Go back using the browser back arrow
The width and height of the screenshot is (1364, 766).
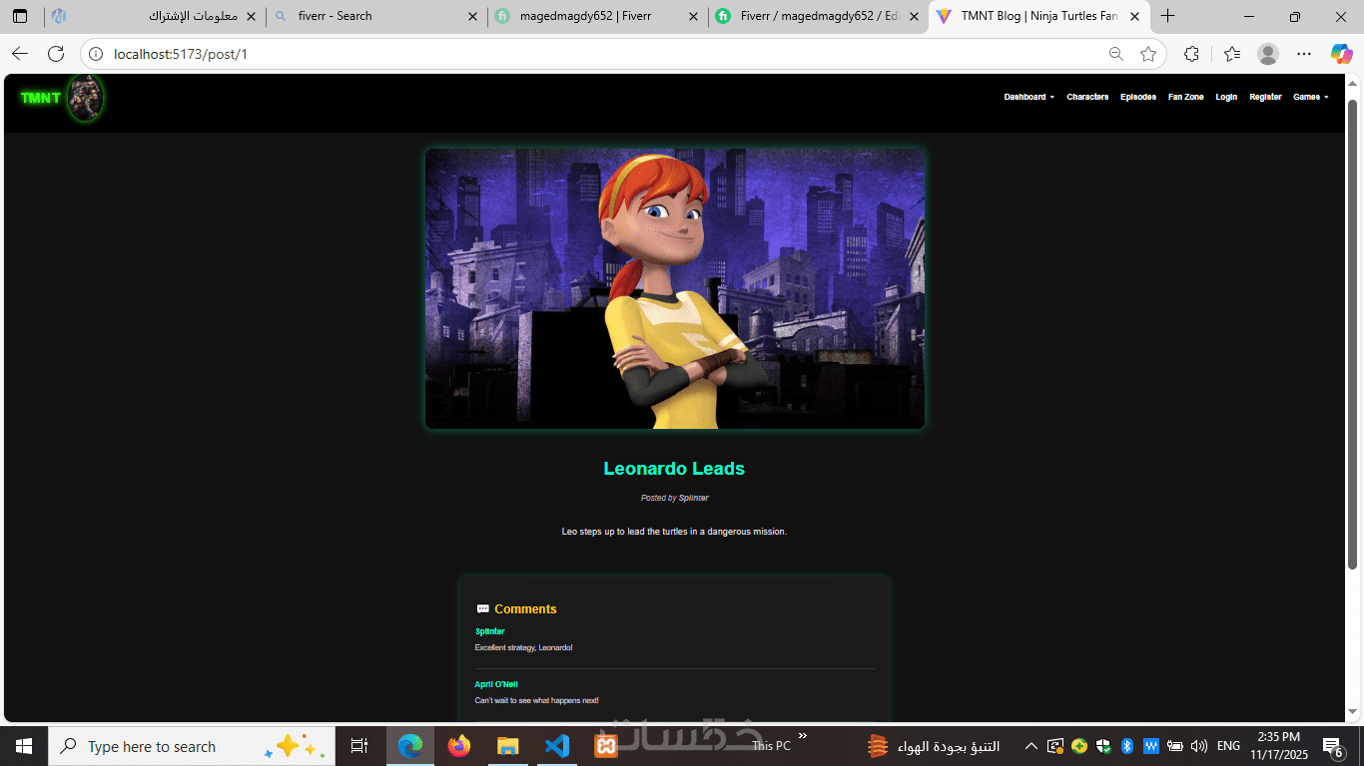[x=20, y=54]
